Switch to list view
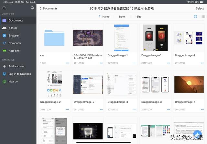 coord(203,16)
